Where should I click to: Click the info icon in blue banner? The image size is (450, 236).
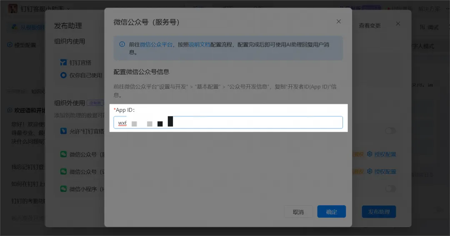122,44
